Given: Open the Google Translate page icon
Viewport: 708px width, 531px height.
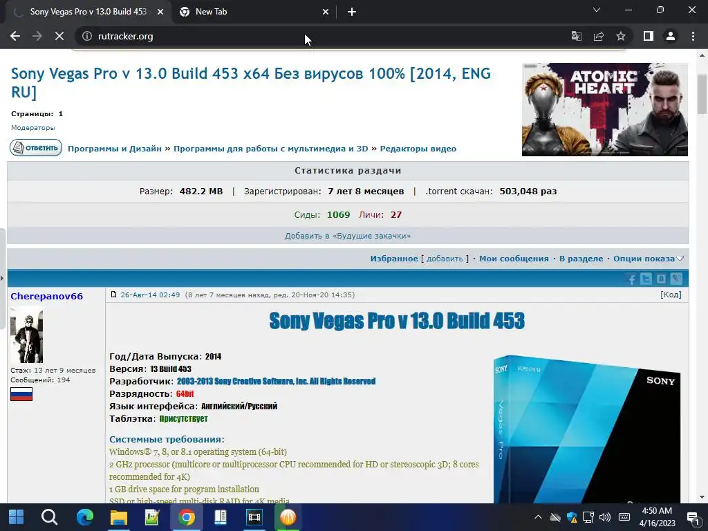Looking at the screenshot, I should click(x=577, y=36).
